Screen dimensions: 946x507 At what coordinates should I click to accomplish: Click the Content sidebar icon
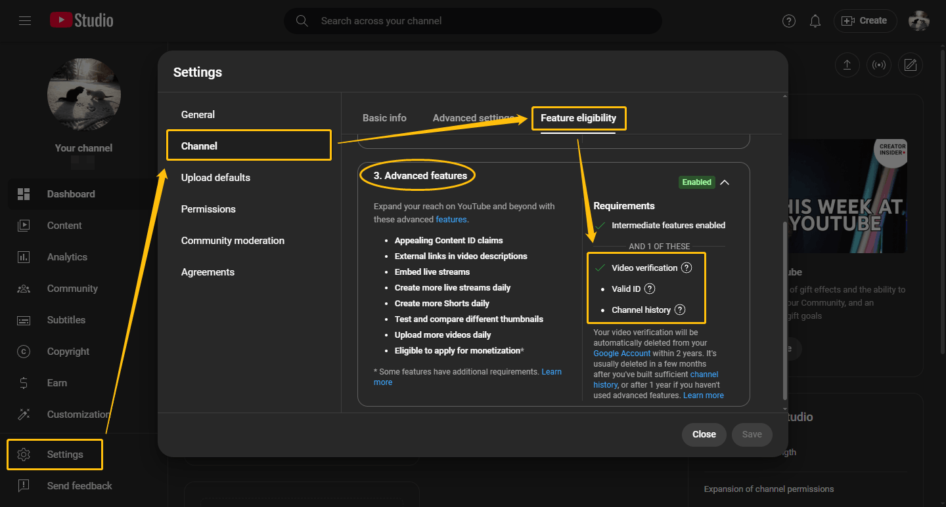click(x=24, y=226)
